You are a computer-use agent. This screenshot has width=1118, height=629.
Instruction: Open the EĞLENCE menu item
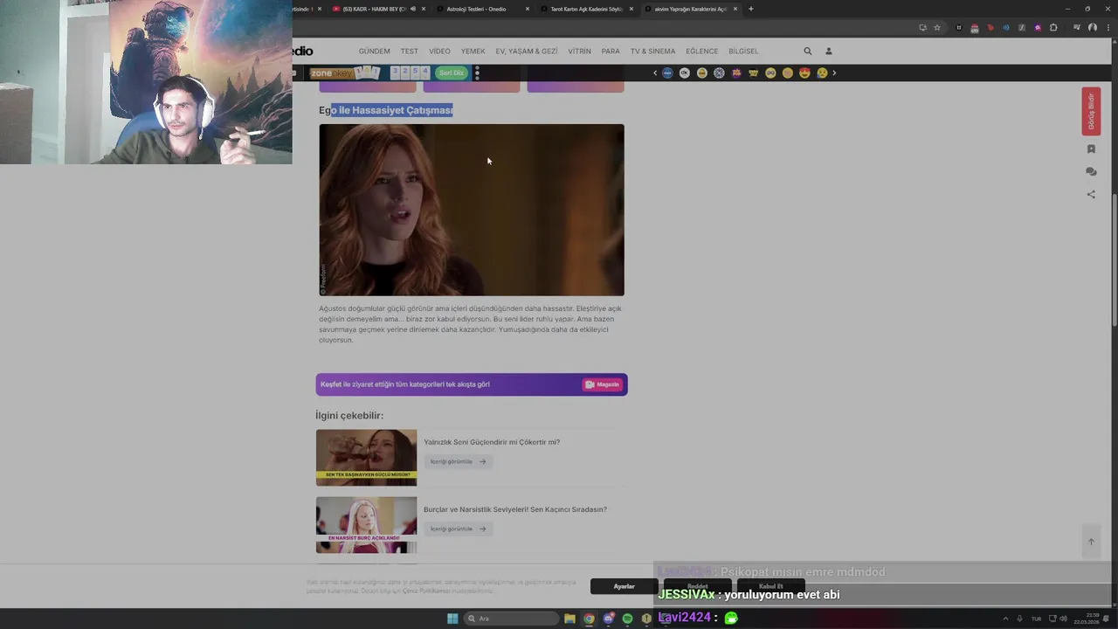tap(701, 52)
